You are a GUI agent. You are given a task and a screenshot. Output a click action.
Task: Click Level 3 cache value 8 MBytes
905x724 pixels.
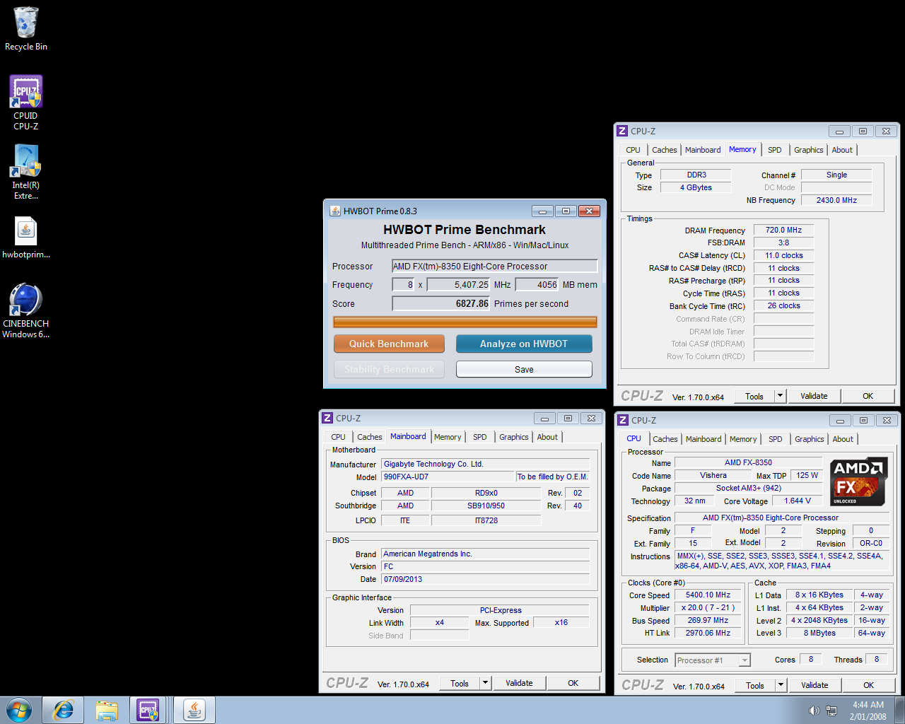point(819,633)
